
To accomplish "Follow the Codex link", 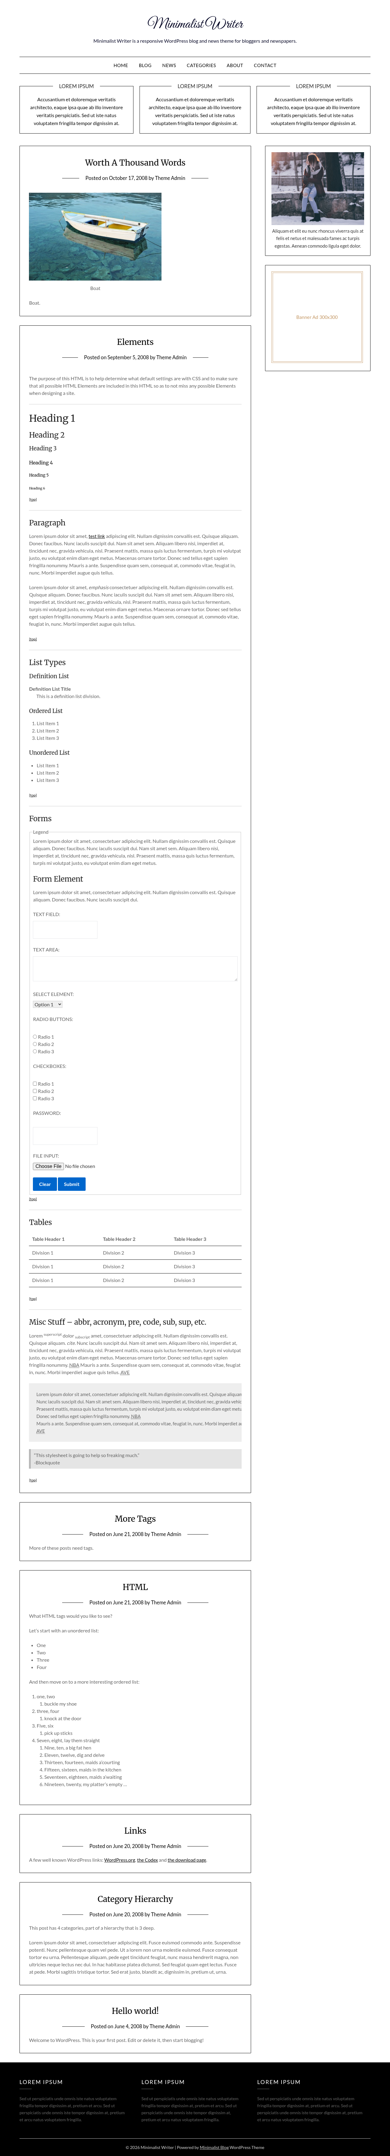I will pyautogui.click(x=147, y=1860).
